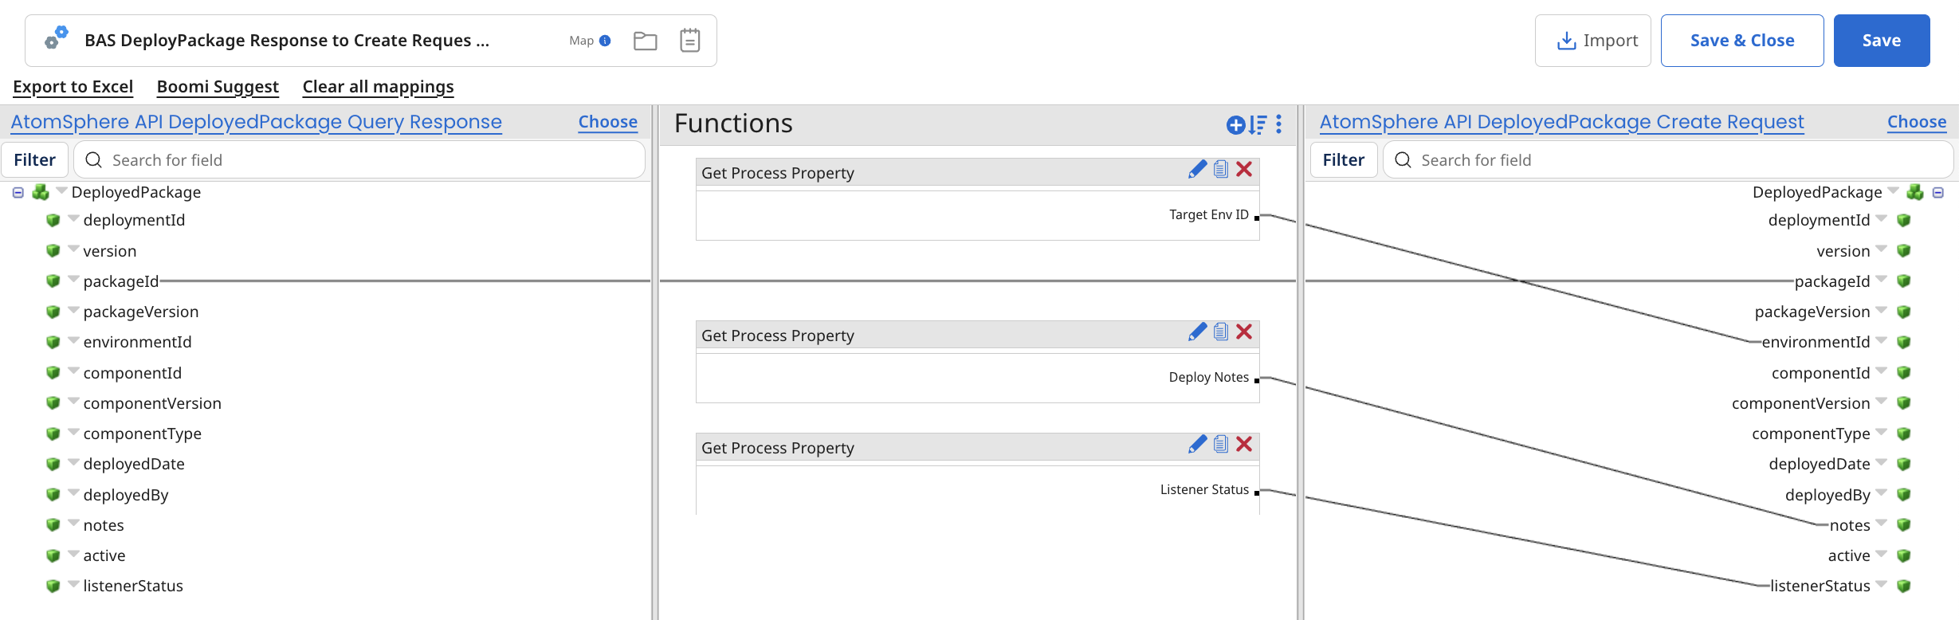Viewport: 1959px width, 620px height.
Task: Open the Functions panel overflow menu
Action: click(1279, 125)
